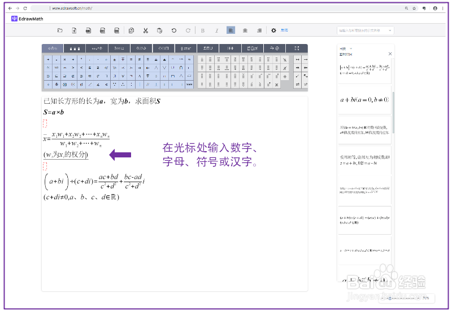
Task: Select the z=a+bi conjugate formula card
Action: click(364, 160)
